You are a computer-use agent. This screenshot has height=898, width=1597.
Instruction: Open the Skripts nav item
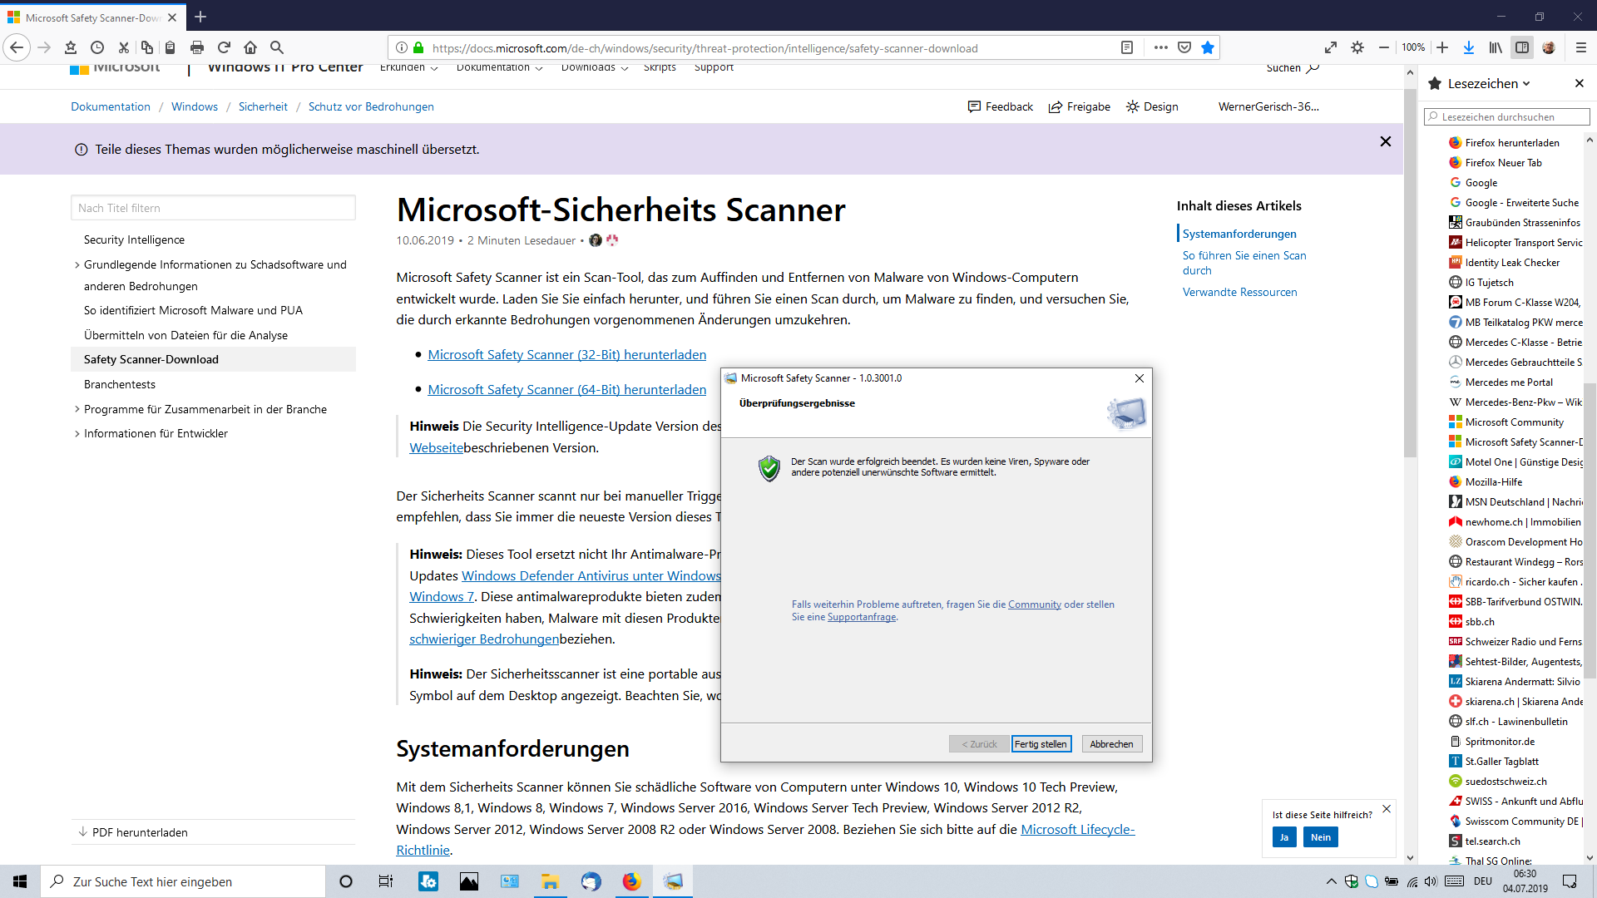click(x=660, y=67)
